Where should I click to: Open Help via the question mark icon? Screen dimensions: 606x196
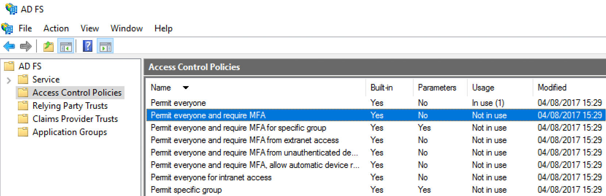pyautogui.click(x=88, y=46)
